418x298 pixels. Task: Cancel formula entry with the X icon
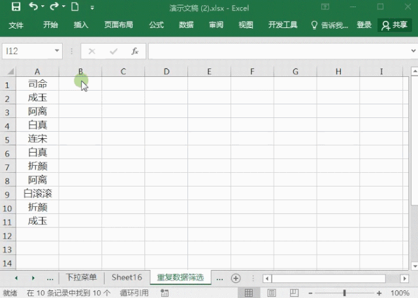[x=91, y=51]
